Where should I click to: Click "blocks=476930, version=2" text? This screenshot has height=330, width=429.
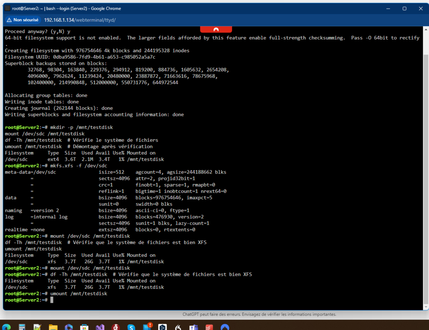coord(169,217)
